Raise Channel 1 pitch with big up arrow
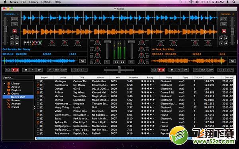 coord(17,38)
